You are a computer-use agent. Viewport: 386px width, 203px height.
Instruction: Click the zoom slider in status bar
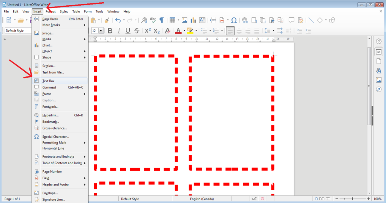(x=352, y=199)
